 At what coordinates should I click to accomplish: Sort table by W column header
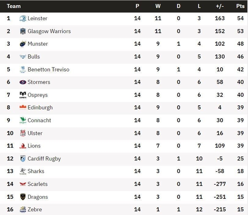(x=158, y=6)
